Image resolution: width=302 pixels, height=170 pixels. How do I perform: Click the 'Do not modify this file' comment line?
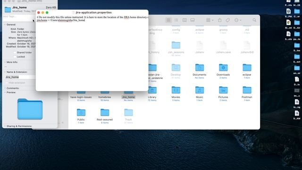pyautogui.click(x=92, y=17)
